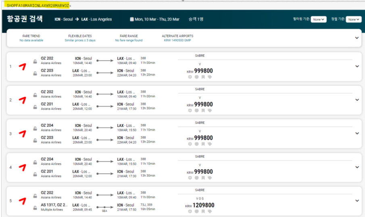Select the circle icon in result 2
The image size is (365, 217).
point(197,111)
